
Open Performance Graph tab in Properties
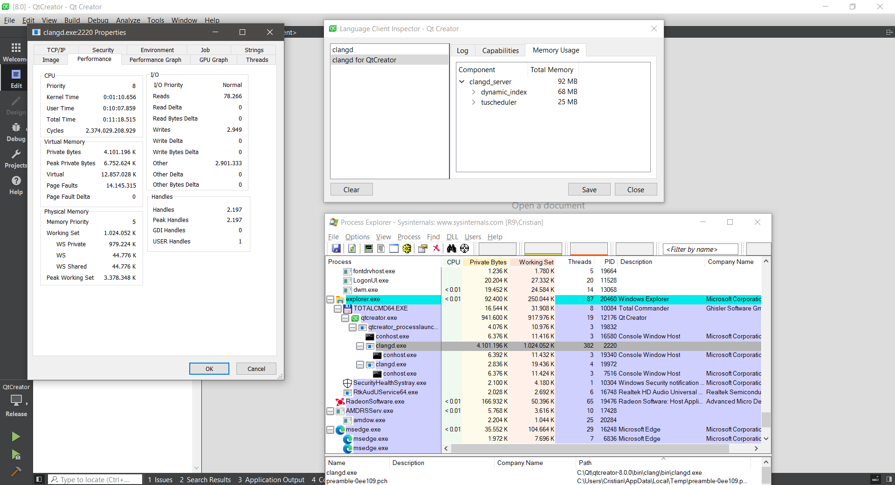click(x=155, y=60)
